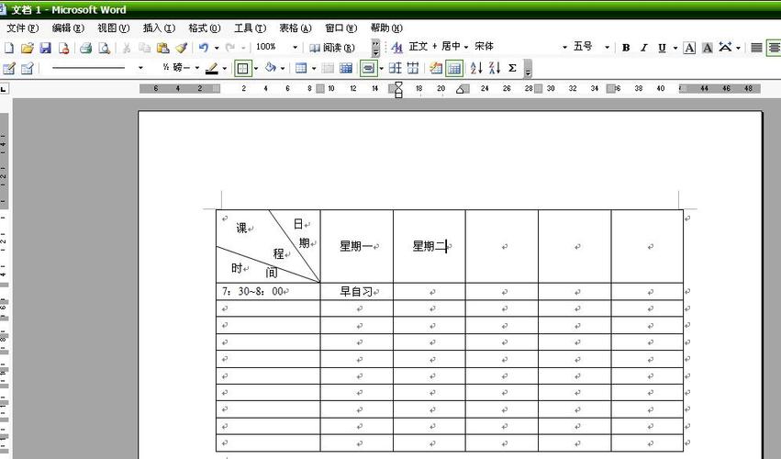Click the Copy icon
This screenshot has width=781, height=459.
[x=144, y=48]
